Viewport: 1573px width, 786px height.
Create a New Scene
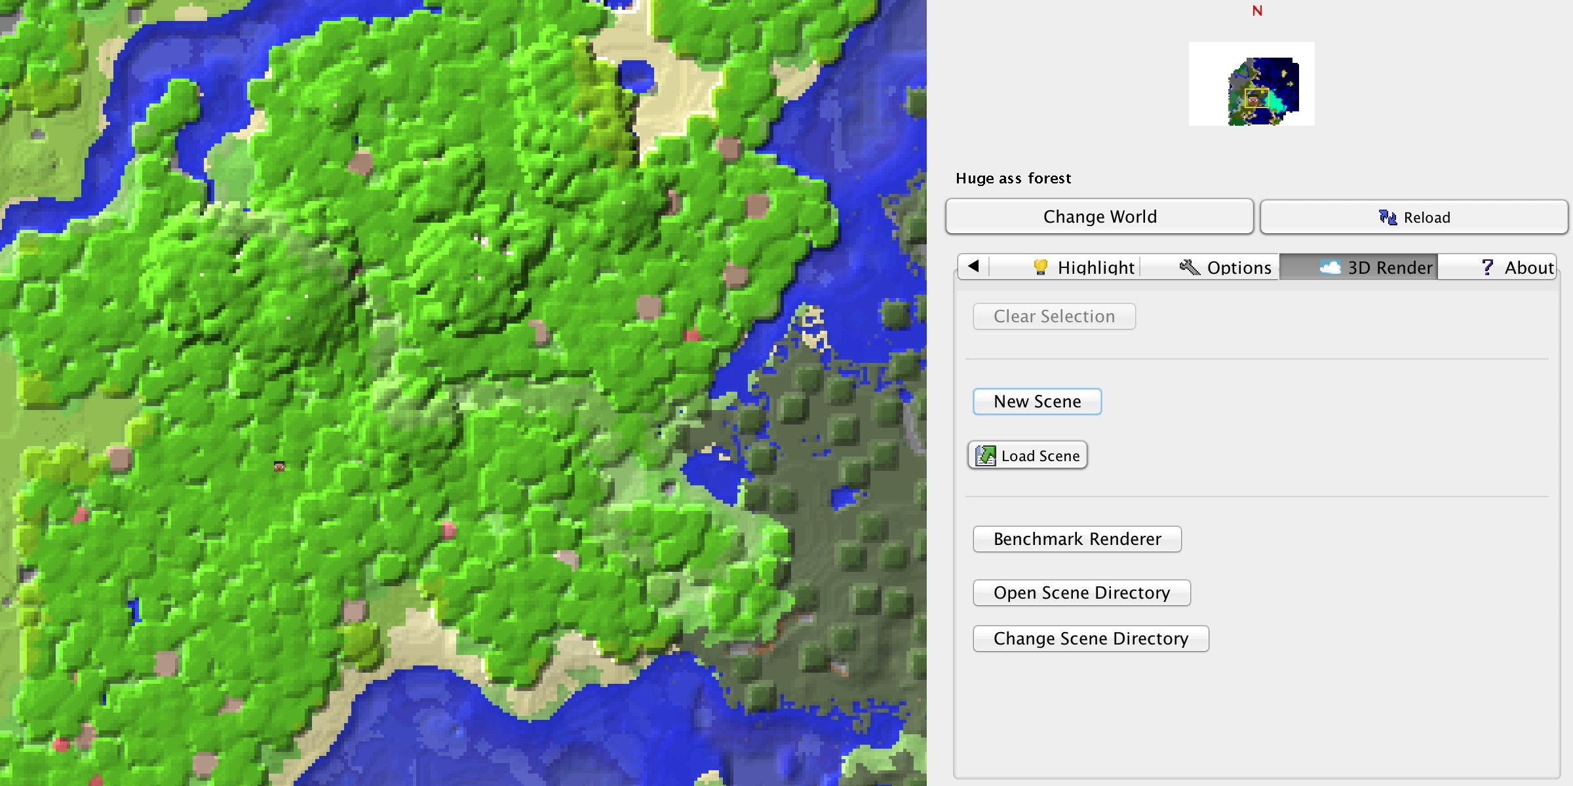(x=1037, y=402)
